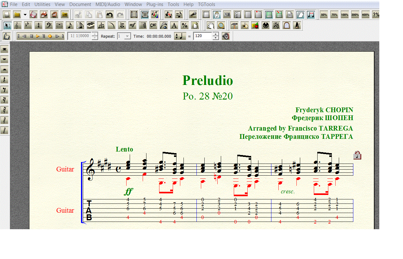Select the Articulation tool
This screenshot has width=403, height=259.
point(122,25)
